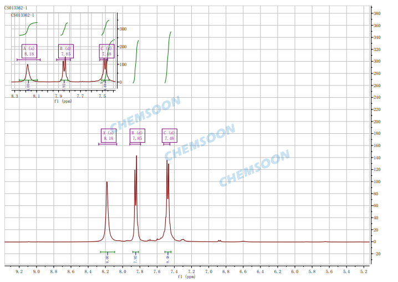Select multiplet box B (d) 7.85 in main spectrum
398x282 pixels.
[x=137, y=135]
